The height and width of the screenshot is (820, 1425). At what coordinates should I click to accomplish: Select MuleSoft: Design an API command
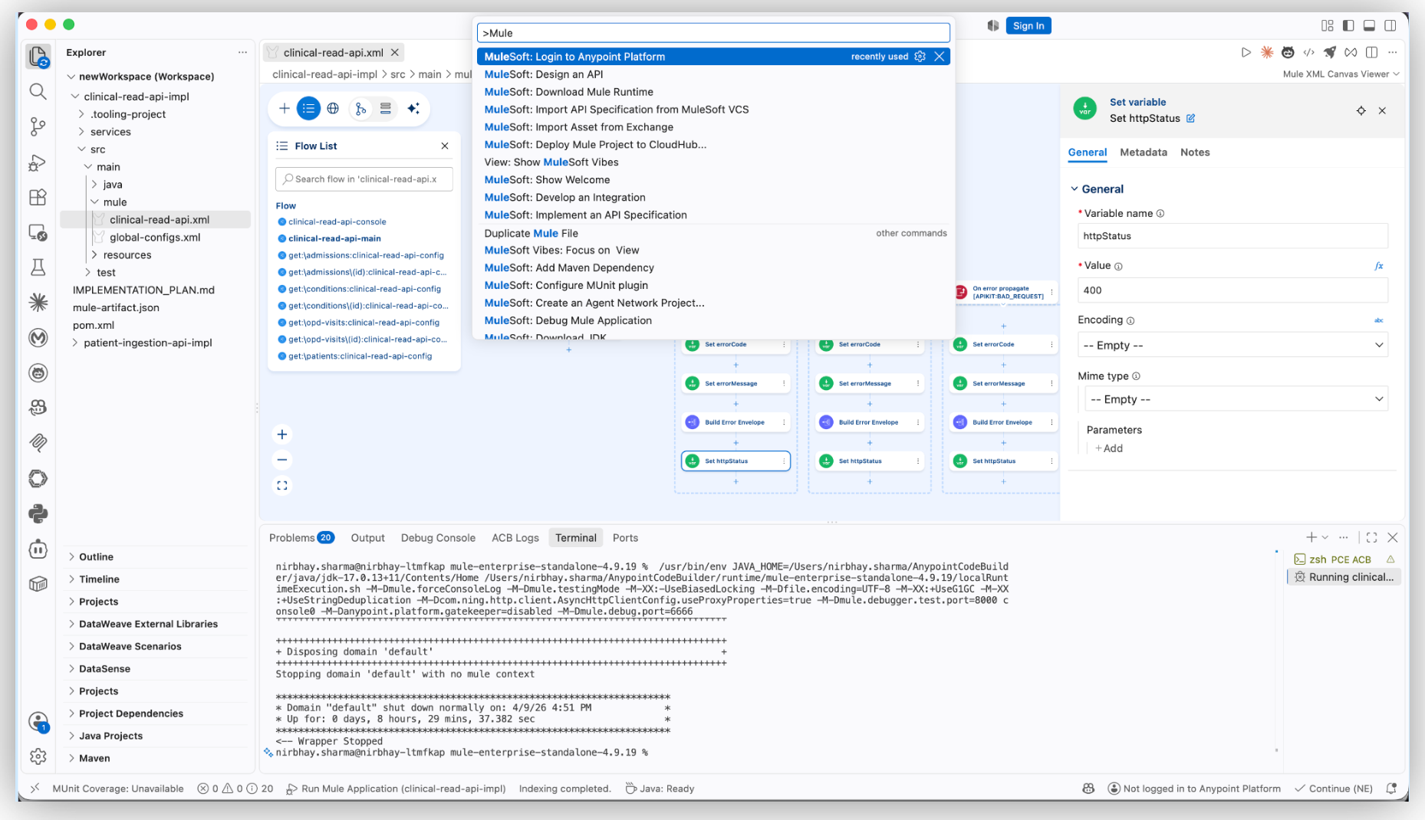tap(713, 74)
